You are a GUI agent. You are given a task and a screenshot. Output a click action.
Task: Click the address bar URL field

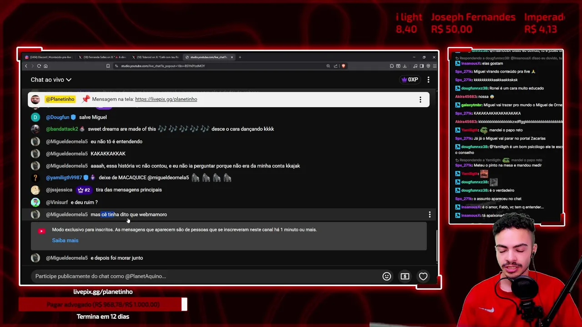tap(218, 66)
